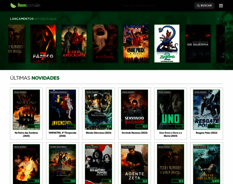Open the Servindo Nazistas poster
The image size is (233, 184).
[x=135, y=109]
